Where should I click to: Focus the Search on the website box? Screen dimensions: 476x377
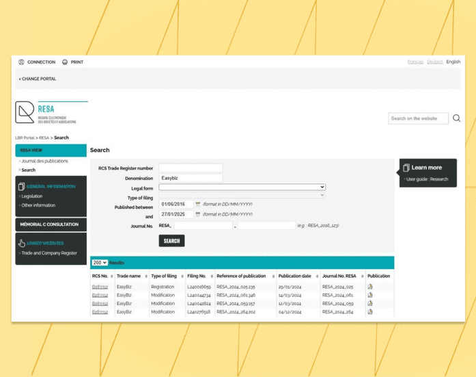click(x=418, y=118)
